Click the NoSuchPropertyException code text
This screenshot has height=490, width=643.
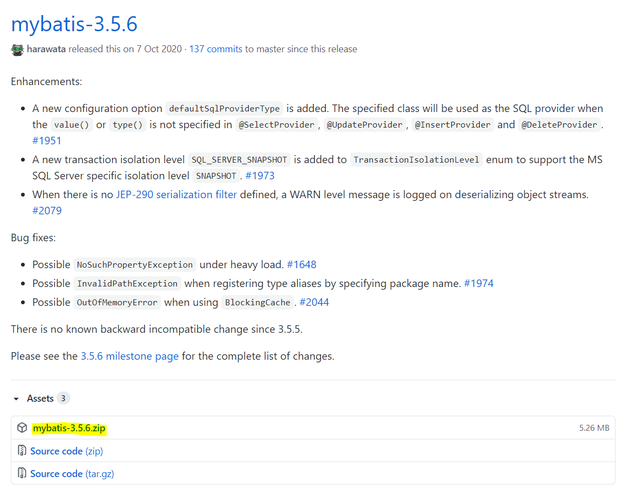(x=135, y=265)
